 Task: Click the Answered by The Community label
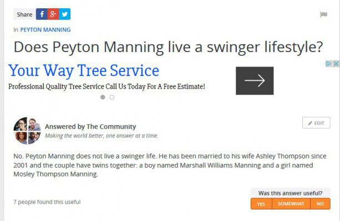coord(90,126)
